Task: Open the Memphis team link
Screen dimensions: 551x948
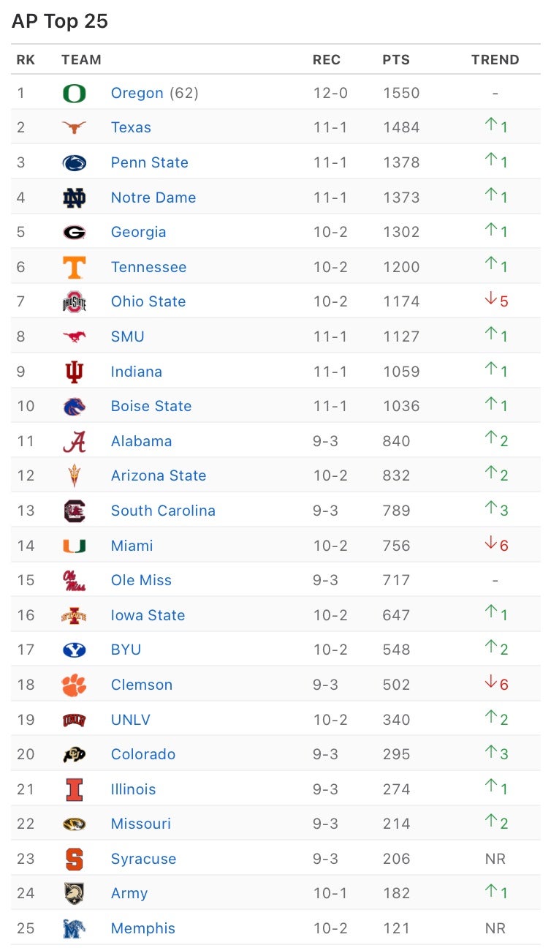Action: (142, 928)
